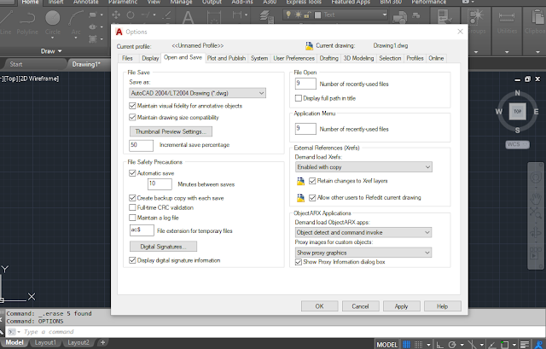Enable Full-time CRC validation
546x349 pixels.
pyautogui.click(x=132, y=207)
